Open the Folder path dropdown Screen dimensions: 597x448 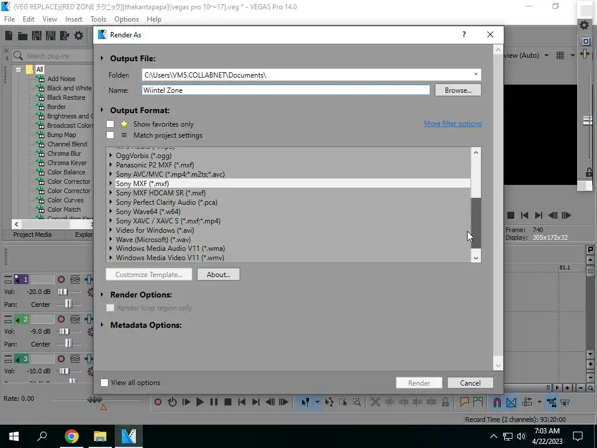point(476,75)
